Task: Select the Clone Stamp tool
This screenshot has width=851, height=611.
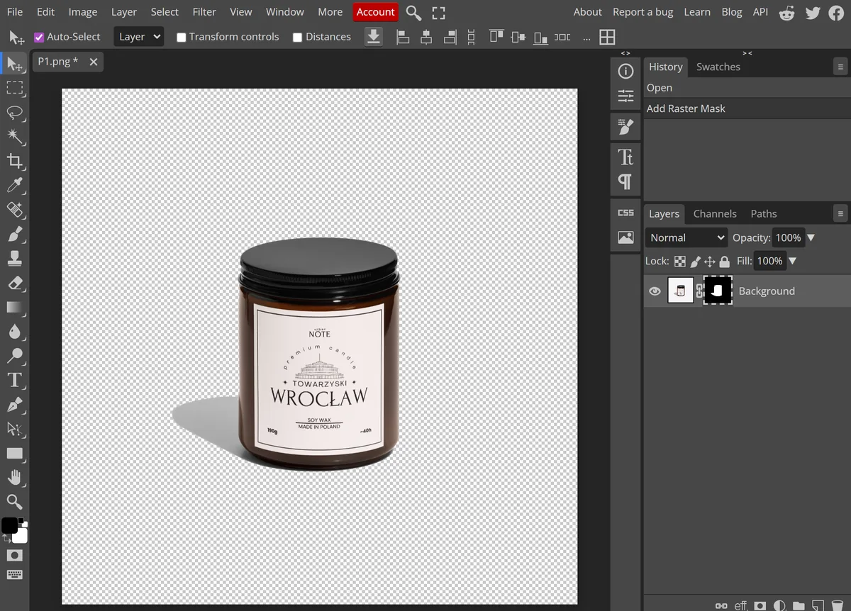Action: click(14, 258)
